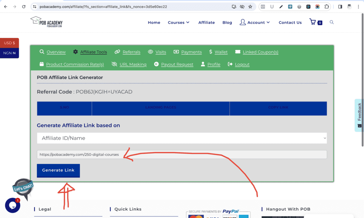
Task: Open site information icon in address bar
Action: pyautogui.click(x=34, y=7)
